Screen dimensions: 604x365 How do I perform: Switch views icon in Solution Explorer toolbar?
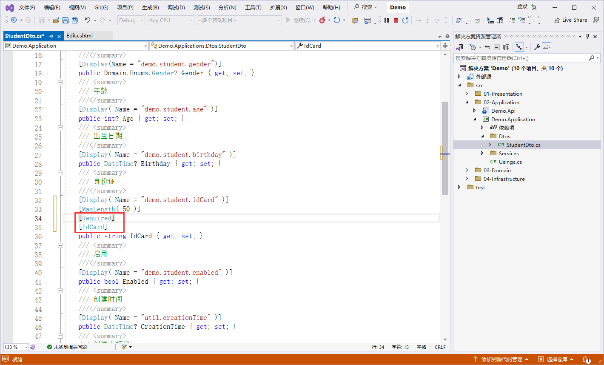coord(460,47)
